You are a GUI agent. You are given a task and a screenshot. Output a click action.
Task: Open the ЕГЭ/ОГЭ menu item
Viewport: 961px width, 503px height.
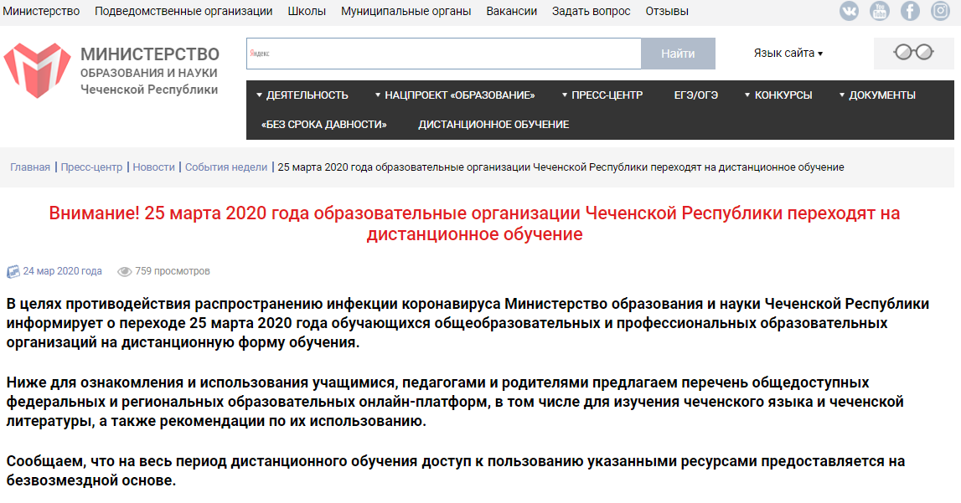[x=695, y=95]
